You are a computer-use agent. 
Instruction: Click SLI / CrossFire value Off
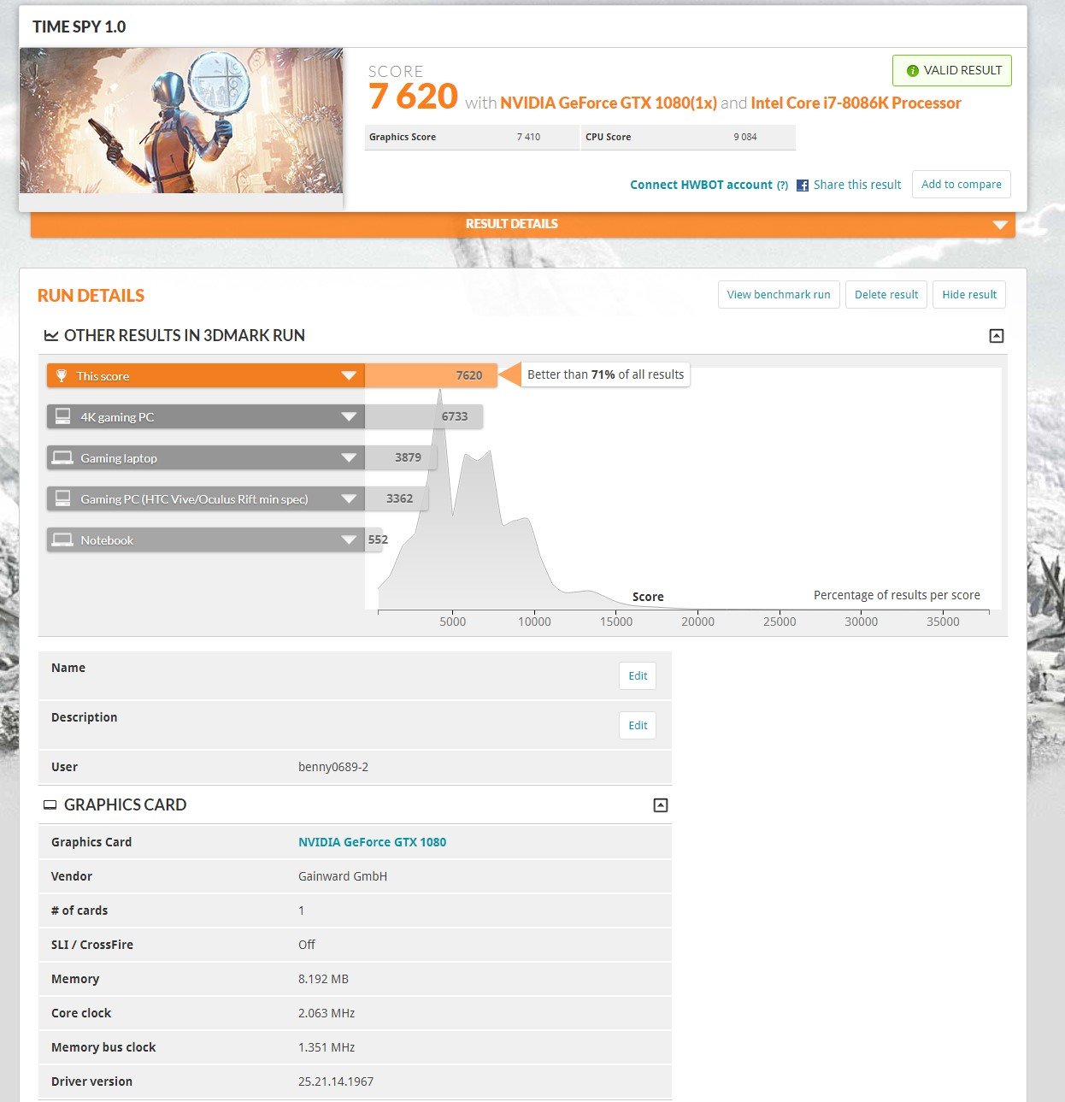click(x=307, y=946)
